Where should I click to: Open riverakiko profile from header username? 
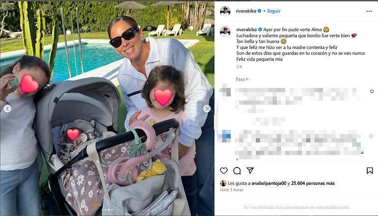click(x=246, y=11)
